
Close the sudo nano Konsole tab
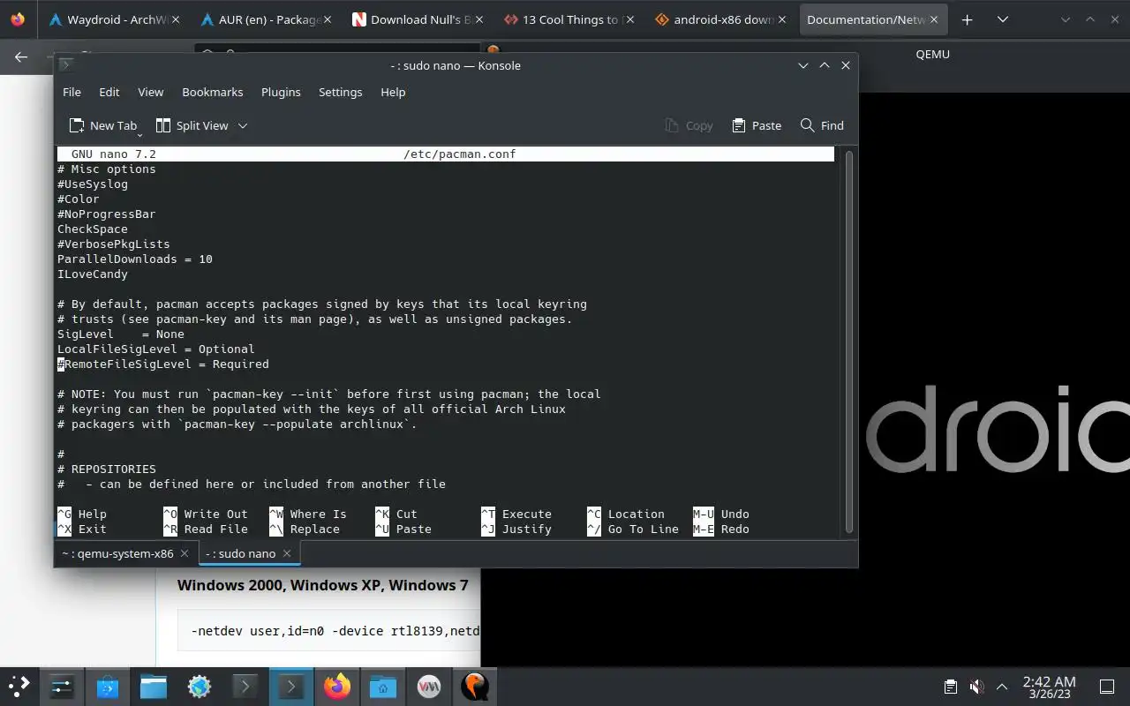tap(287, 553)
